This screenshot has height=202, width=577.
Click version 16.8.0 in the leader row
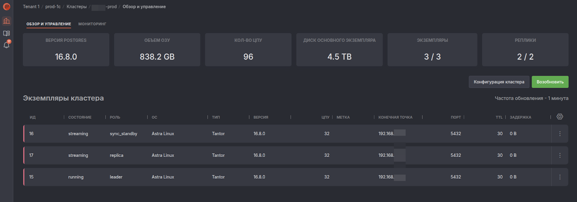coord(259,177)
